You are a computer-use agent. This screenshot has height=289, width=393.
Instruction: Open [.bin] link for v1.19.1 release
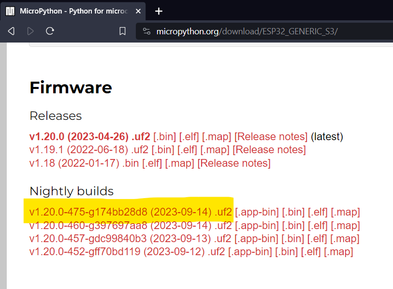(x=163, y=150)
